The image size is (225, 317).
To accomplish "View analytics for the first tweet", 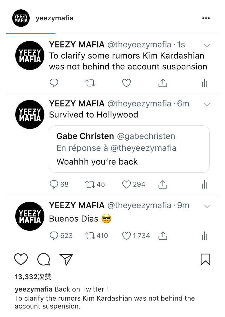I will pyautogui.click(x=204, y=83).
